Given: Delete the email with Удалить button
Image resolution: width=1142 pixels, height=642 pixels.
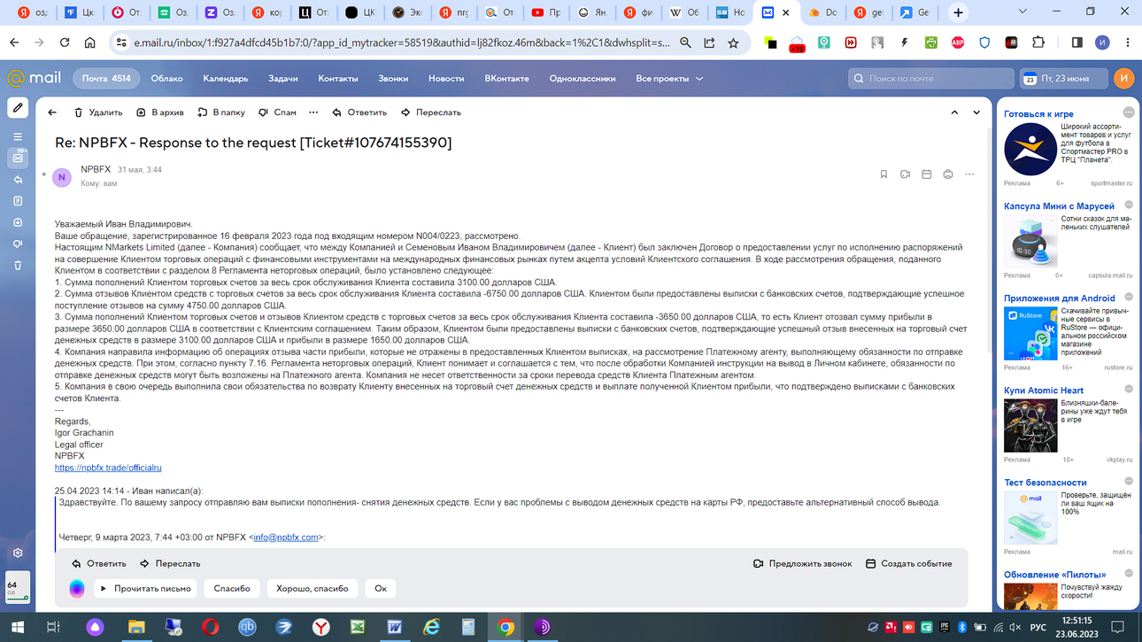Looking at the screenshot, I should pyautogui.click(x=98, y=112).
